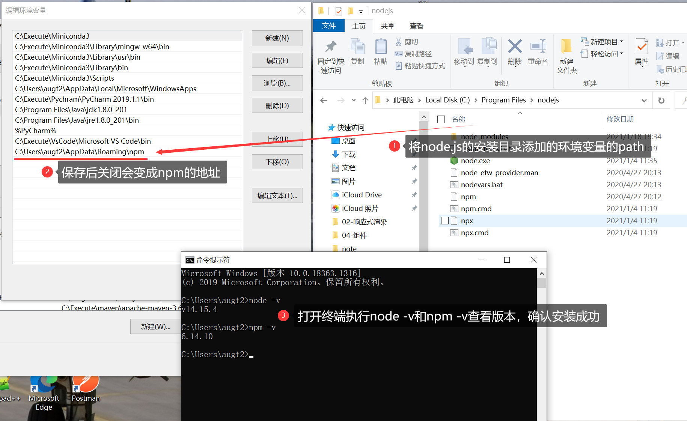
Task: Open Quick access star item
Action: coord(346,128)
